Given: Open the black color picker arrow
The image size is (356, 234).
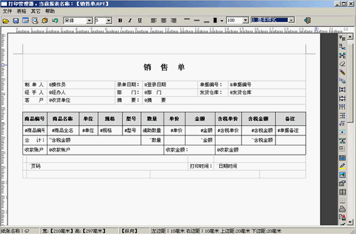Looking at the screenshot, I should click(x=222, y=21).
